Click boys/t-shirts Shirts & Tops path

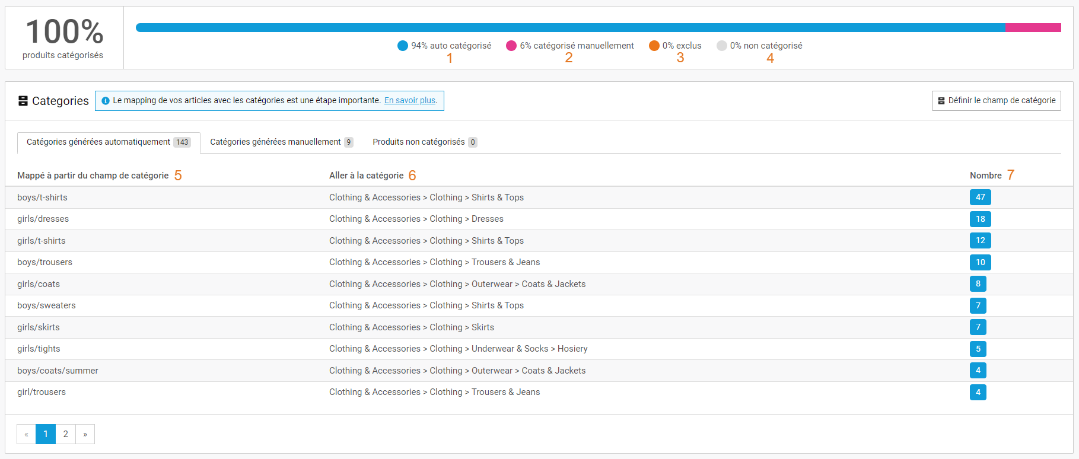426,197
